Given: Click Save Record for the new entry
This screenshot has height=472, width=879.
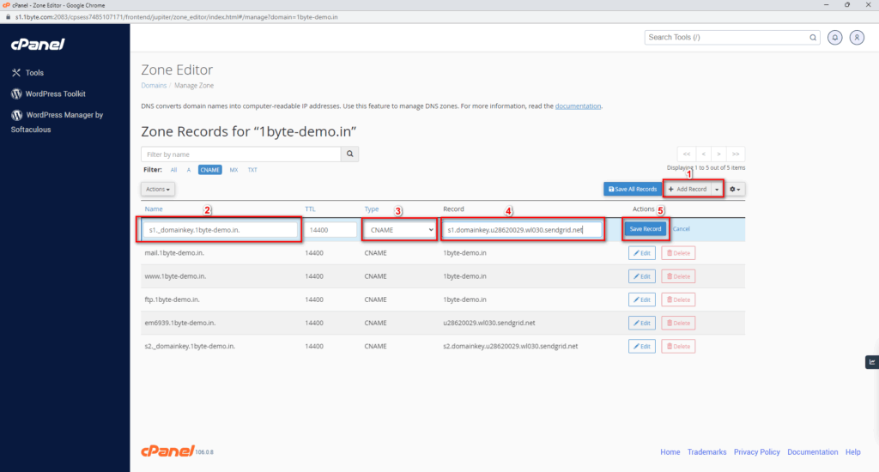Looking at the screenshot, I should (x=646, y=229).
